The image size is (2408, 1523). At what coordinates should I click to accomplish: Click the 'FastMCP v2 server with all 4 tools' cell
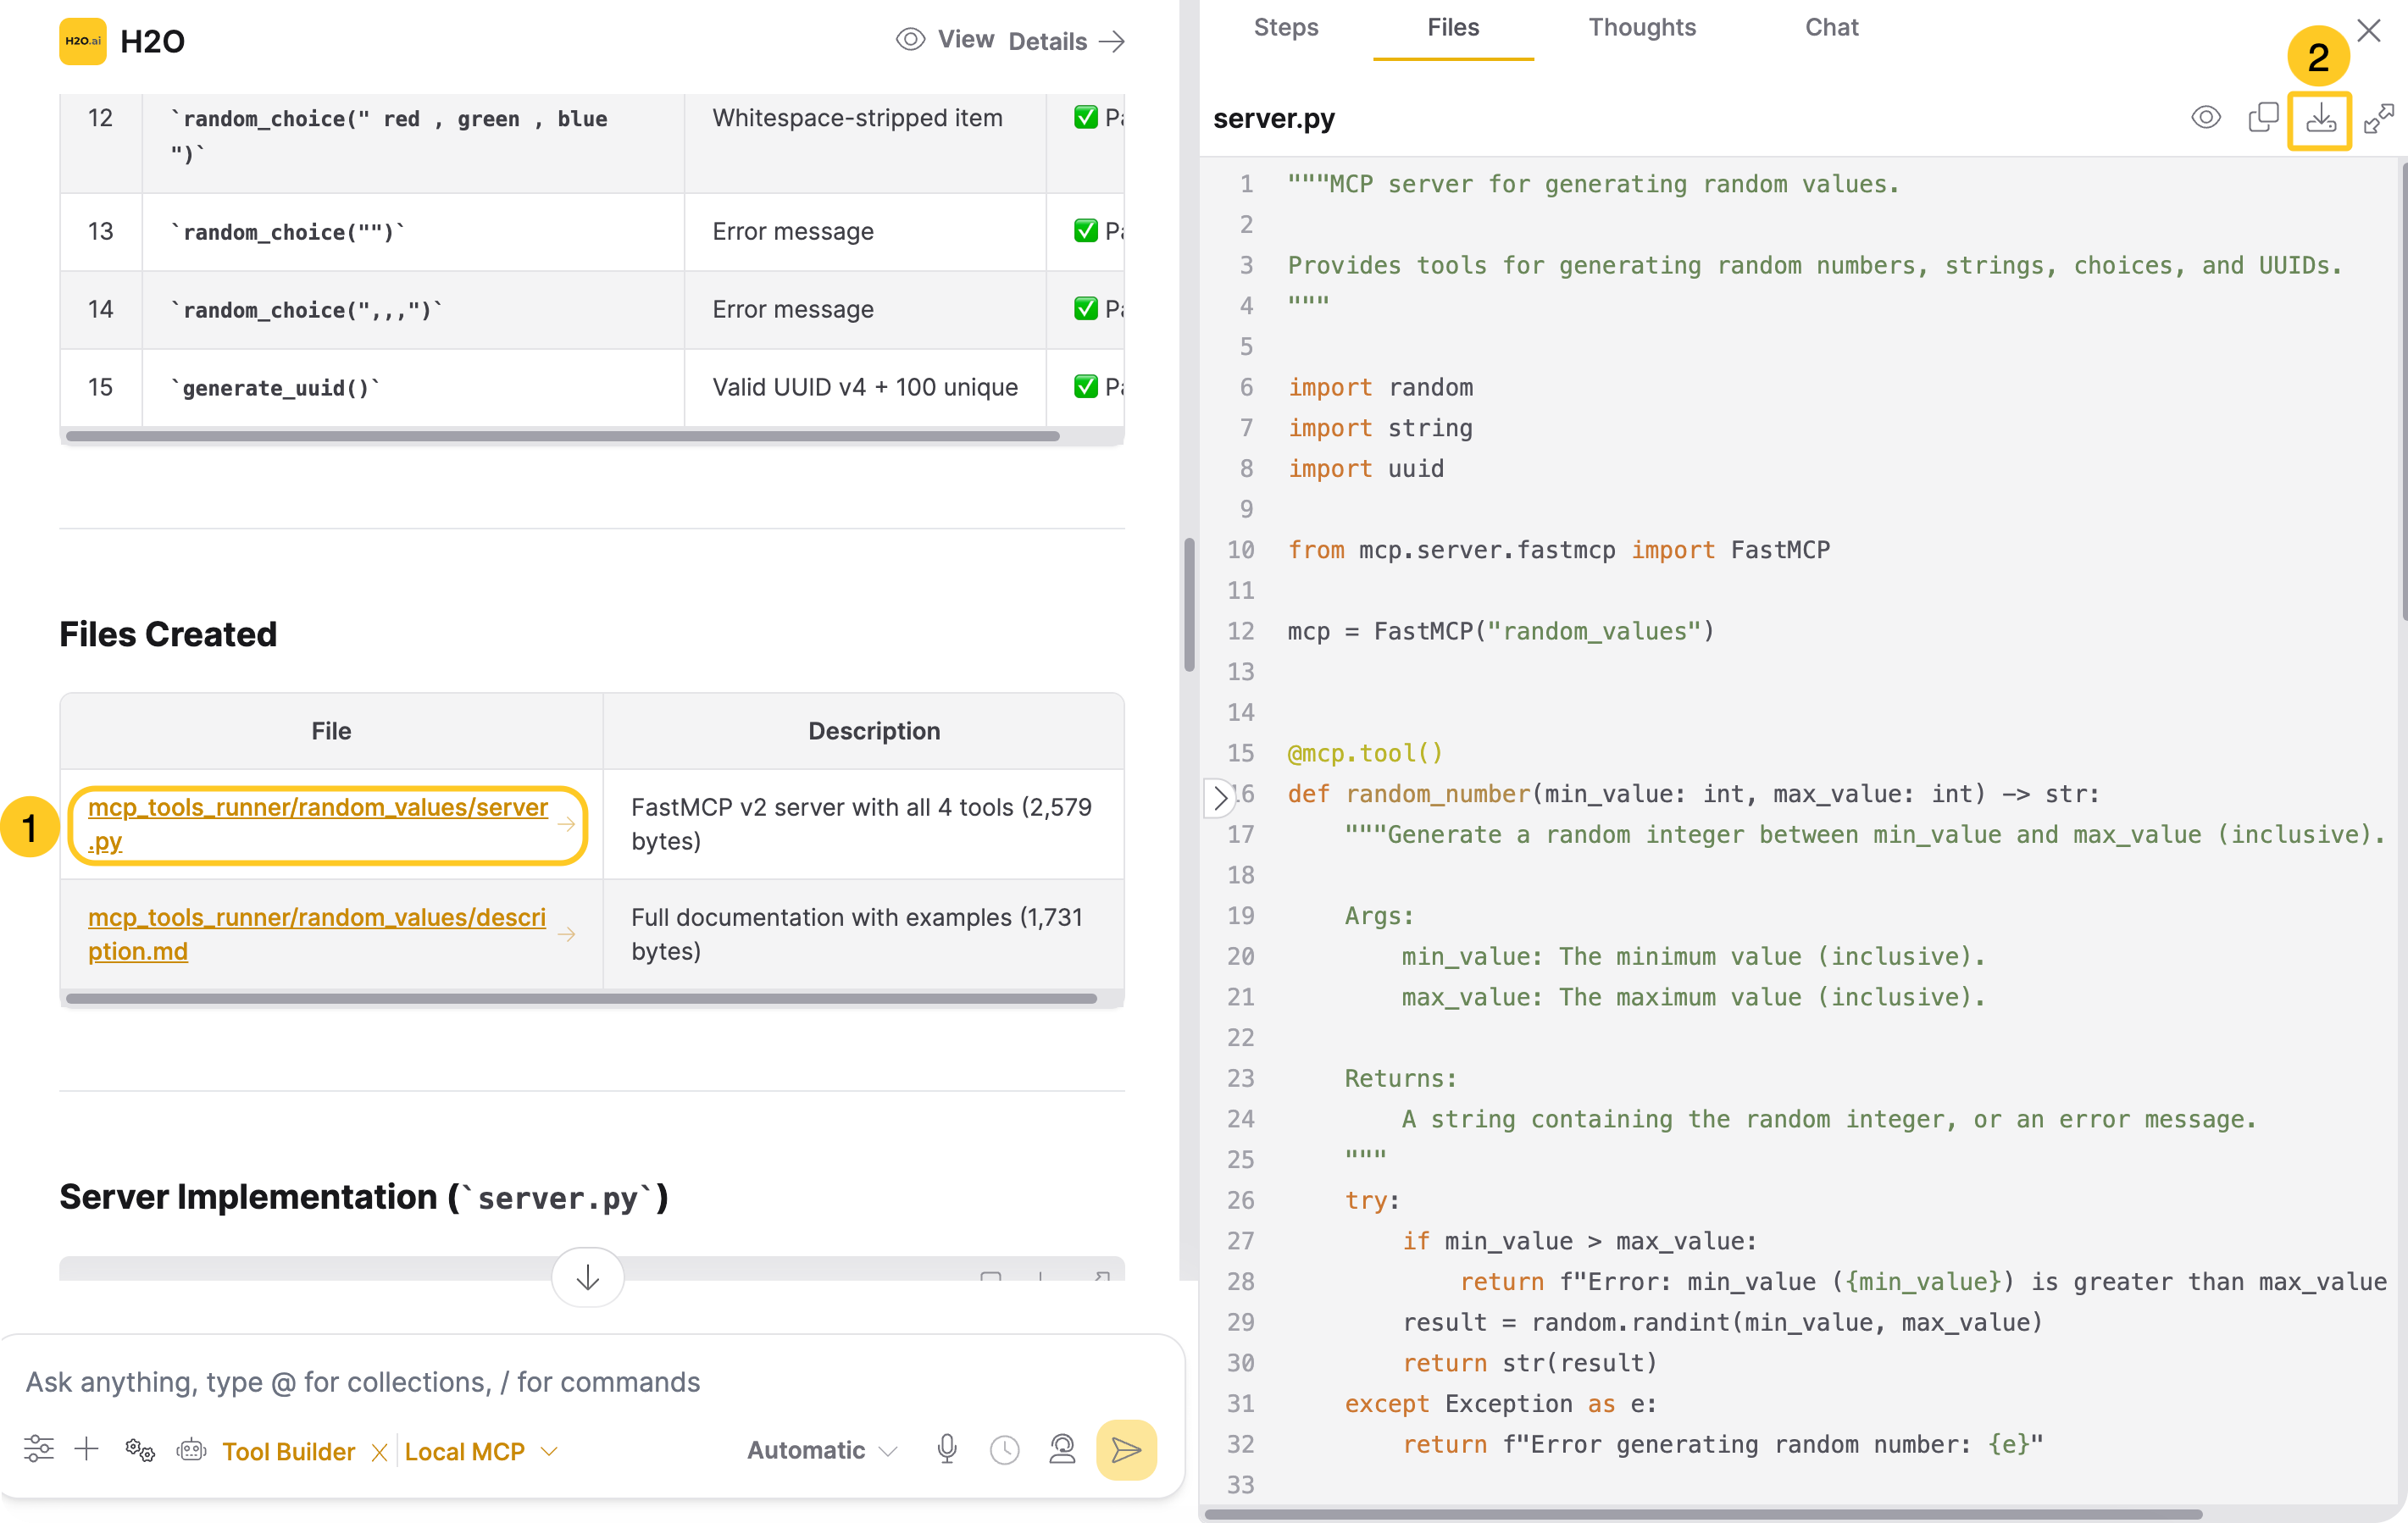(x=863, y=824)
